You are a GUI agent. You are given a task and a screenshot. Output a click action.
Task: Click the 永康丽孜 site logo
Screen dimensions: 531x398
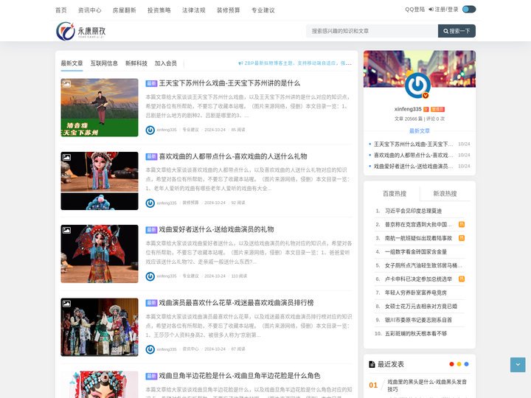tap(81, 31)
